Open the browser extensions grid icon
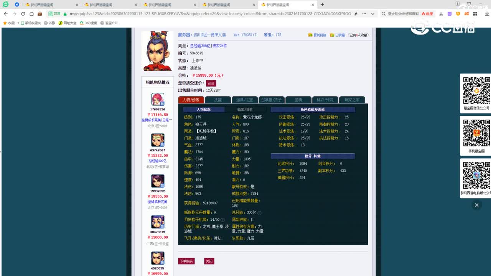 click(476, 13)
